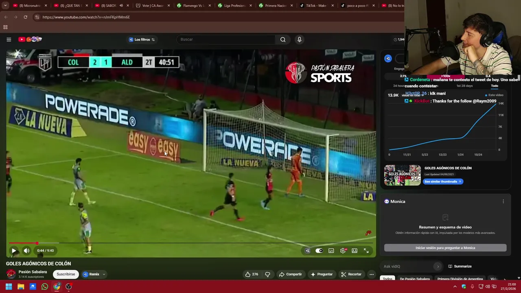Show more chips with right arrow
Image resolution: width=521 pixels, height=293 pixels.
(x=505, y=279)
